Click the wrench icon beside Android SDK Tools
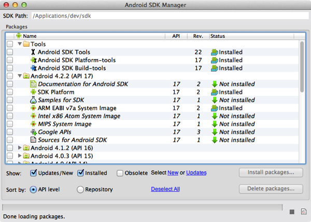Image resolution: width=311 pixels, height=222 pixels. click(x=33, y=52)
